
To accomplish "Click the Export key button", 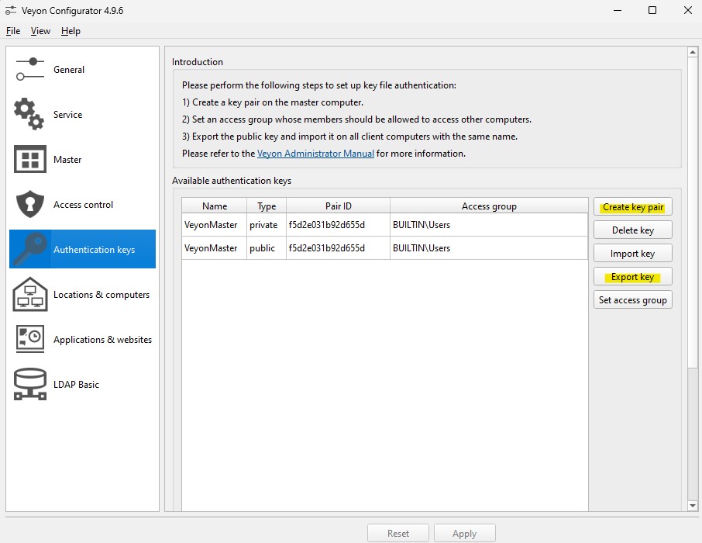I will coord(632,277).
